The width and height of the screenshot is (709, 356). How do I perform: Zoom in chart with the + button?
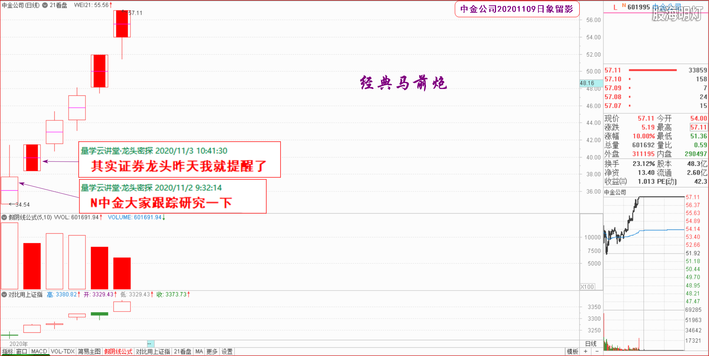[x=586, y=352]
